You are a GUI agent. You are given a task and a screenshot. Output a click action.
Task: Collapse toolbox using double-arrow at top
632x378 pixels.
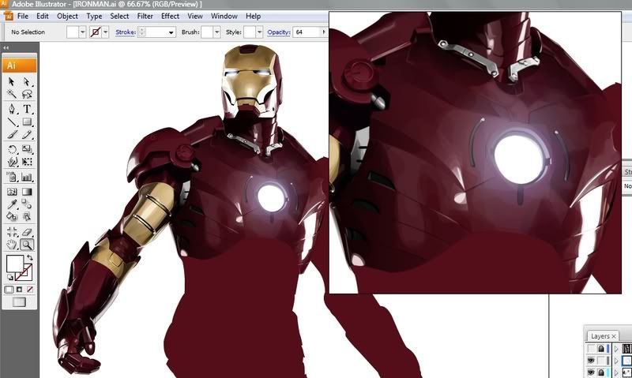(6, 48)
